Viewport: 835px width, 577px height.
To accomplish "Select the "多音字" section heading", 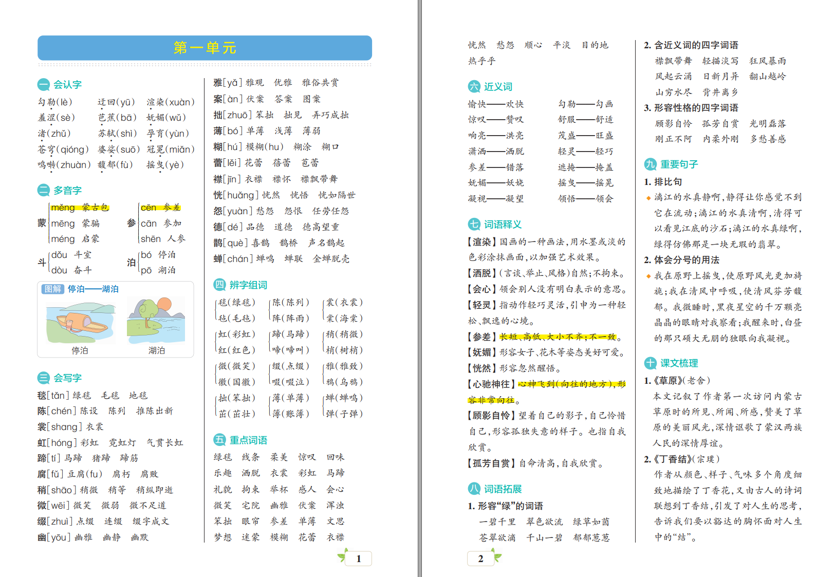I will point(60,191).
